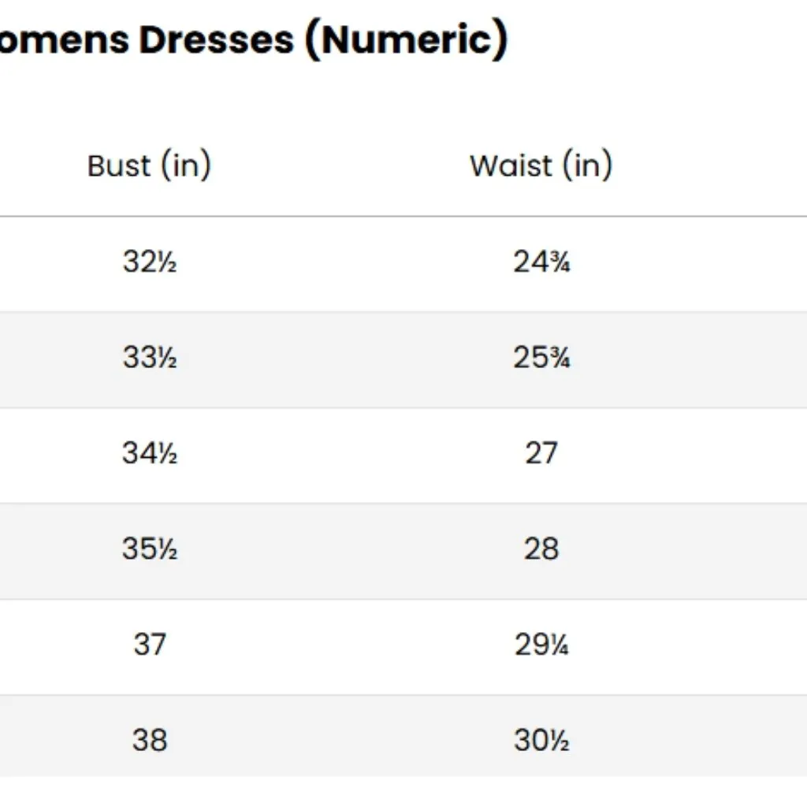Click the cut-off "omens" word in the title
Image resolution: width=807 pixels, height=807 pixels.
(x=63, y=39)
